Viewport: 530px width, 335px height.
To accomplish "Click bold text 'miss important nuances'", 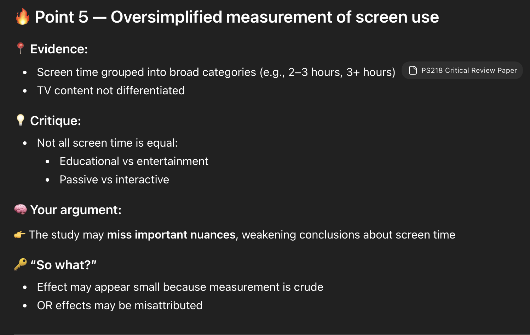I will click(171, 235).
